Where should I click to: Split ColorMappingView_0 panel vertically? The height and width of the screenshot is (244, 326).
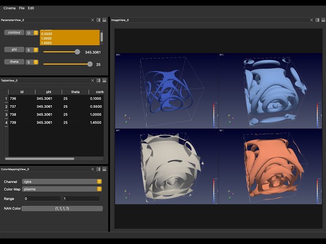tap(104, 169)
